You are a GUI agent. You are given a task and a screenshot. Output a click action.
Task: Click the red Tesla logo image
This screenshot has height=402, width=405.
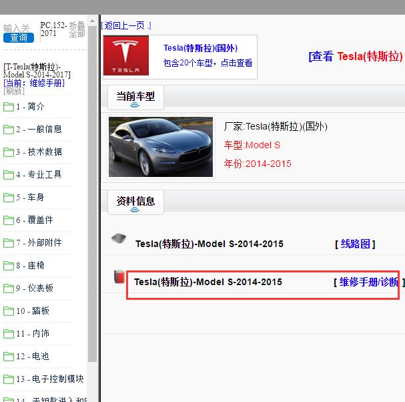[x=126, y=55]
